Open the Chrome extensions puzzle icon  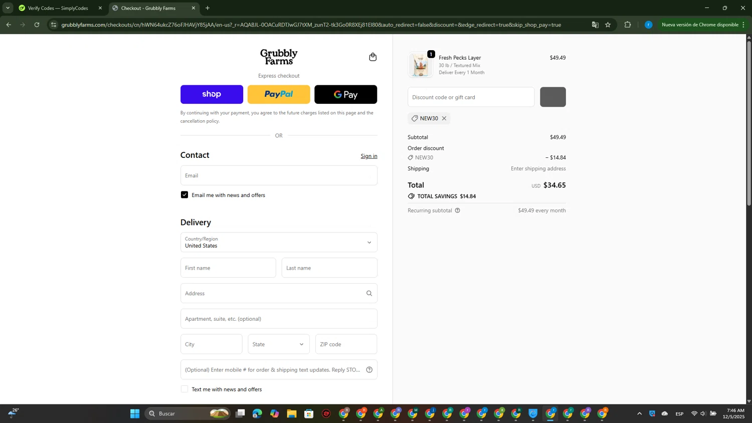click(x=627, y=25)
